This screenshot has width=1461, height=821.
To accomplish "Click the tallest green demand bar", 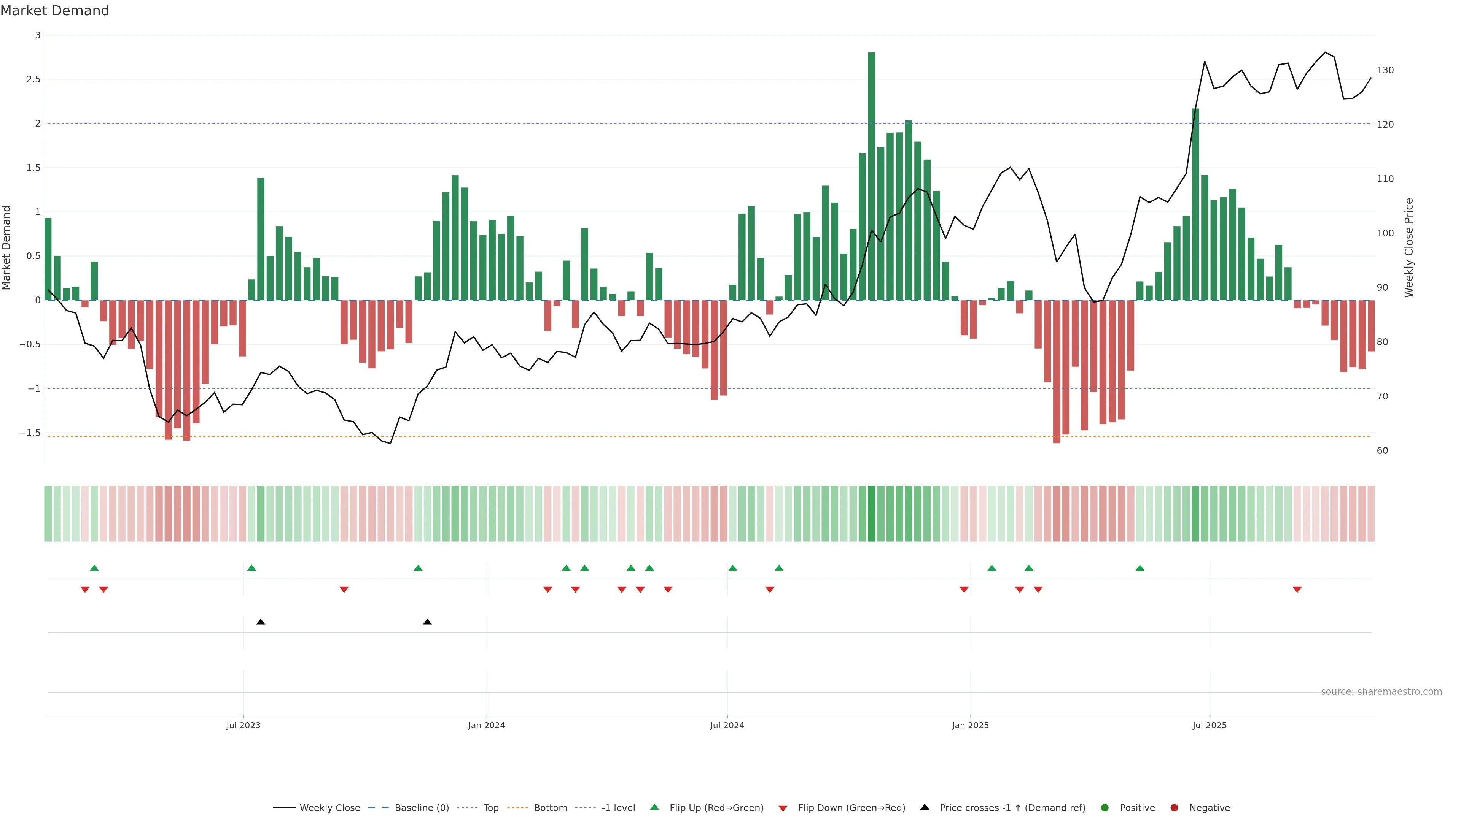I will 872,176.
